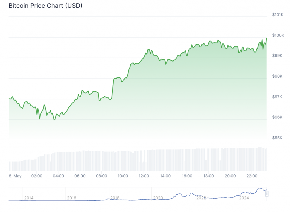The width and height of the screenshot is (290, 212).
Task: Click the 22:00 time axis label
Action: [x=252, y=176]
